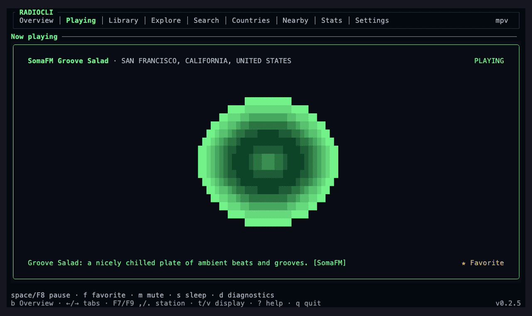Open the Nearby tab
Image resolution: width=532 pixels, height=316 pixels.
coord(296,20)
